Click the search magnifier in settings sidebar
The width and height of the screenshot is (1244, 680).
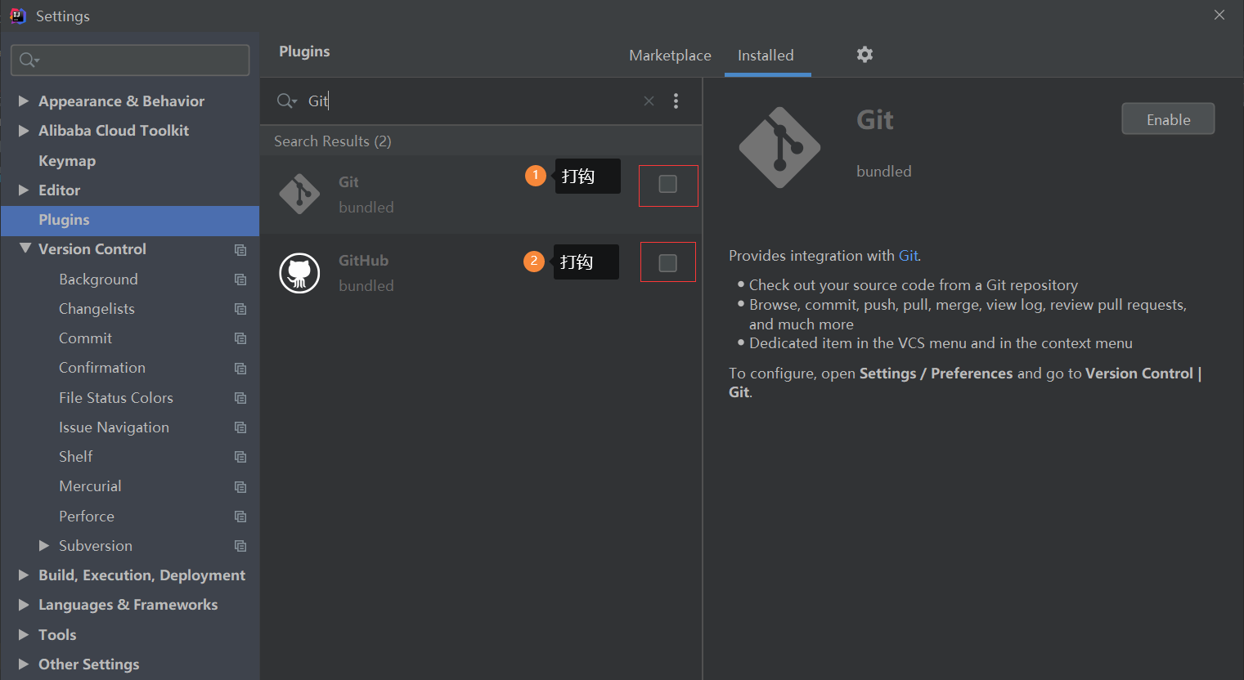coord(27,60)
